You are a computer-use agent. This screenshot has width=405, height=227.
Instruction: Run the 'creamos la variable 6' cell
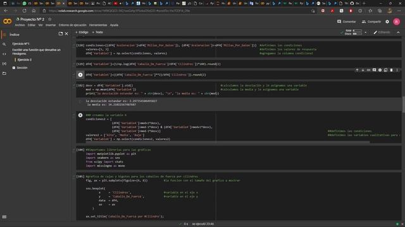point(80,115)
